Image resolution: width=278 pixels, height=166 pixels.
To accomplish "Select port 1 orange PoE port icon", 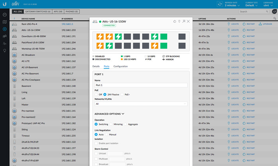I will (100, 36).
